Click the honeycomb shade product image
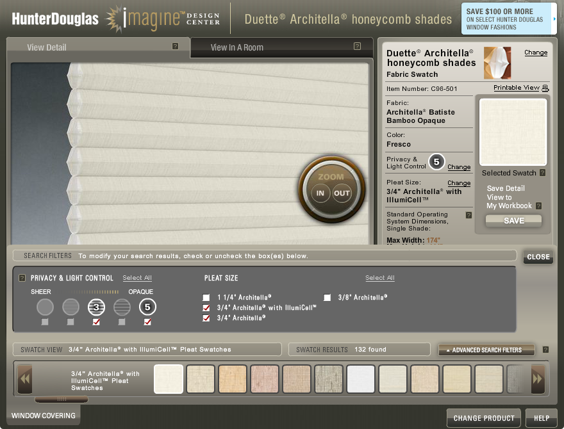Viewport: 564px width, 429px height. pos(497,63)
